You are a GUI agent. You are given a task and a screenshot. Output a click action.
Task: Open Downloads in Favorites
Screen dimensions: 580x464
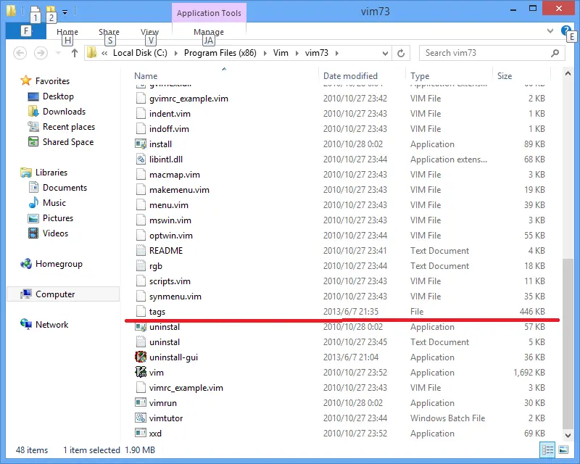pos(64,112)
